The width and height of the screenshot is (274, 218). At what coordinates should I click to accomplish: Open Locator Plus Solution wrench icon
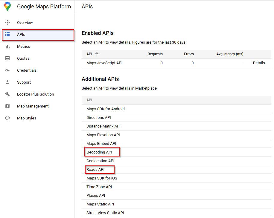(x=7, y=94)
